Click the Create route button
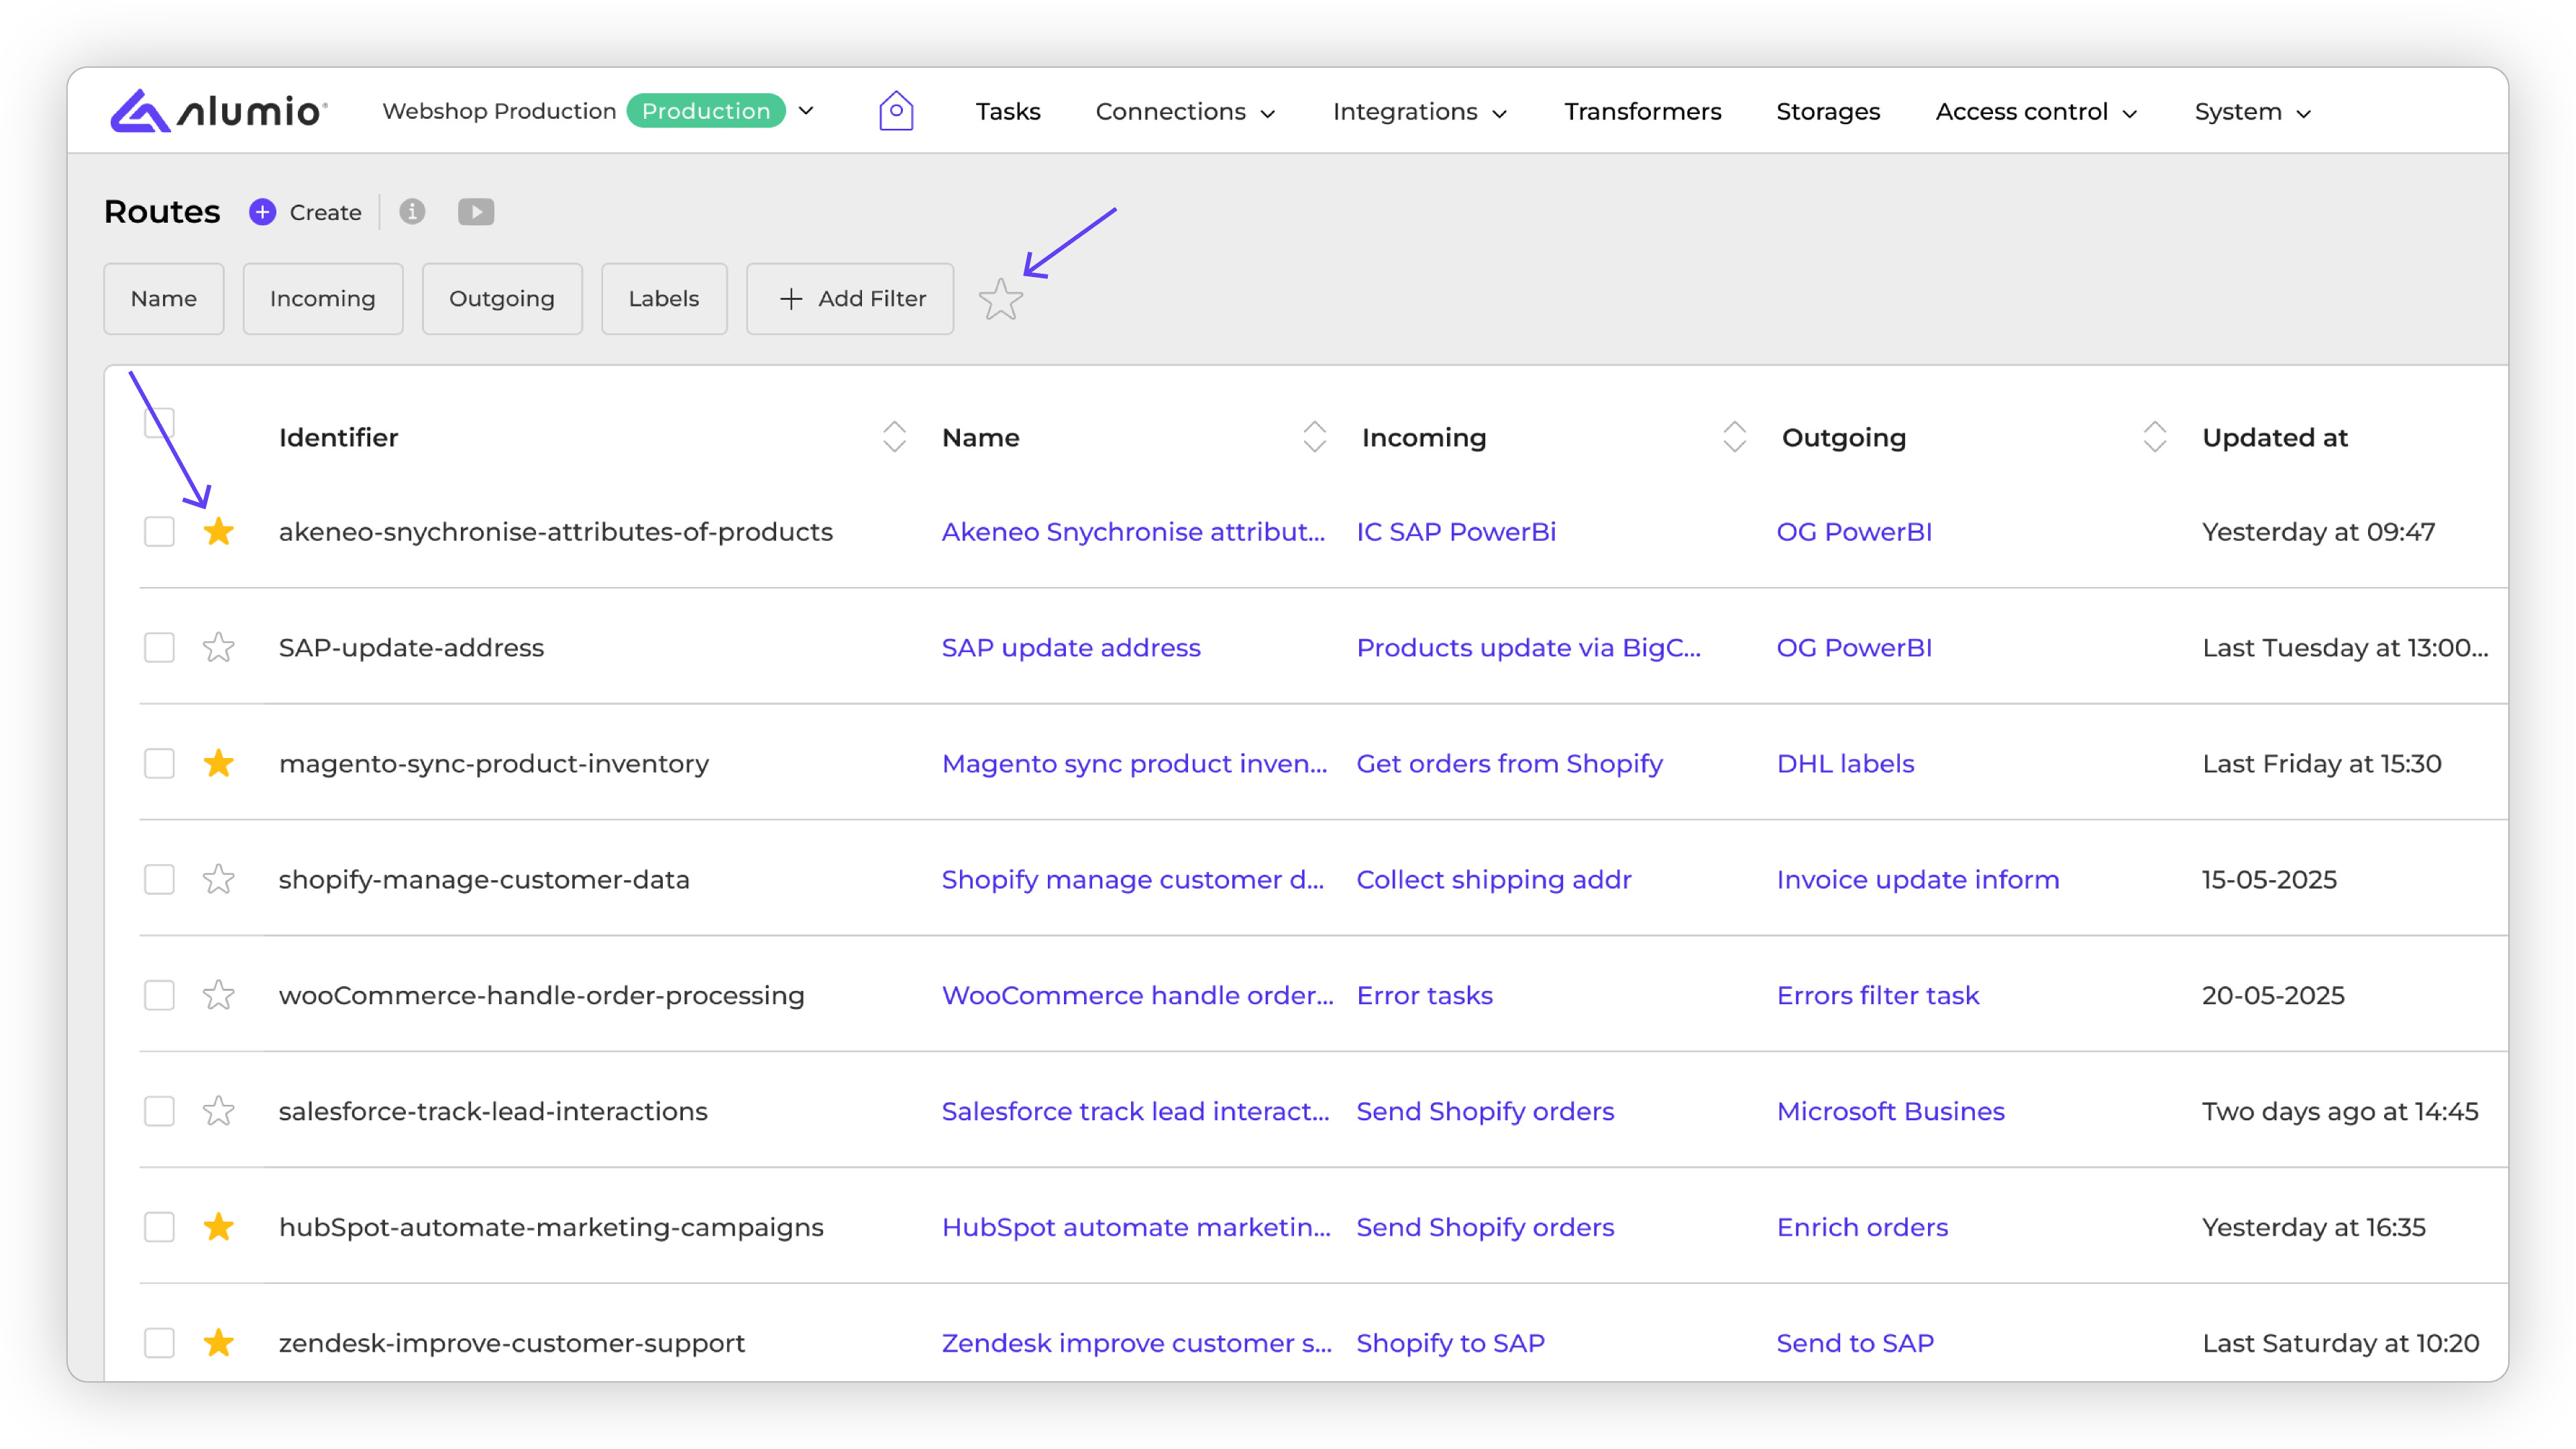This screenshot has width=2576, height=1449. (x=306, y=212)
